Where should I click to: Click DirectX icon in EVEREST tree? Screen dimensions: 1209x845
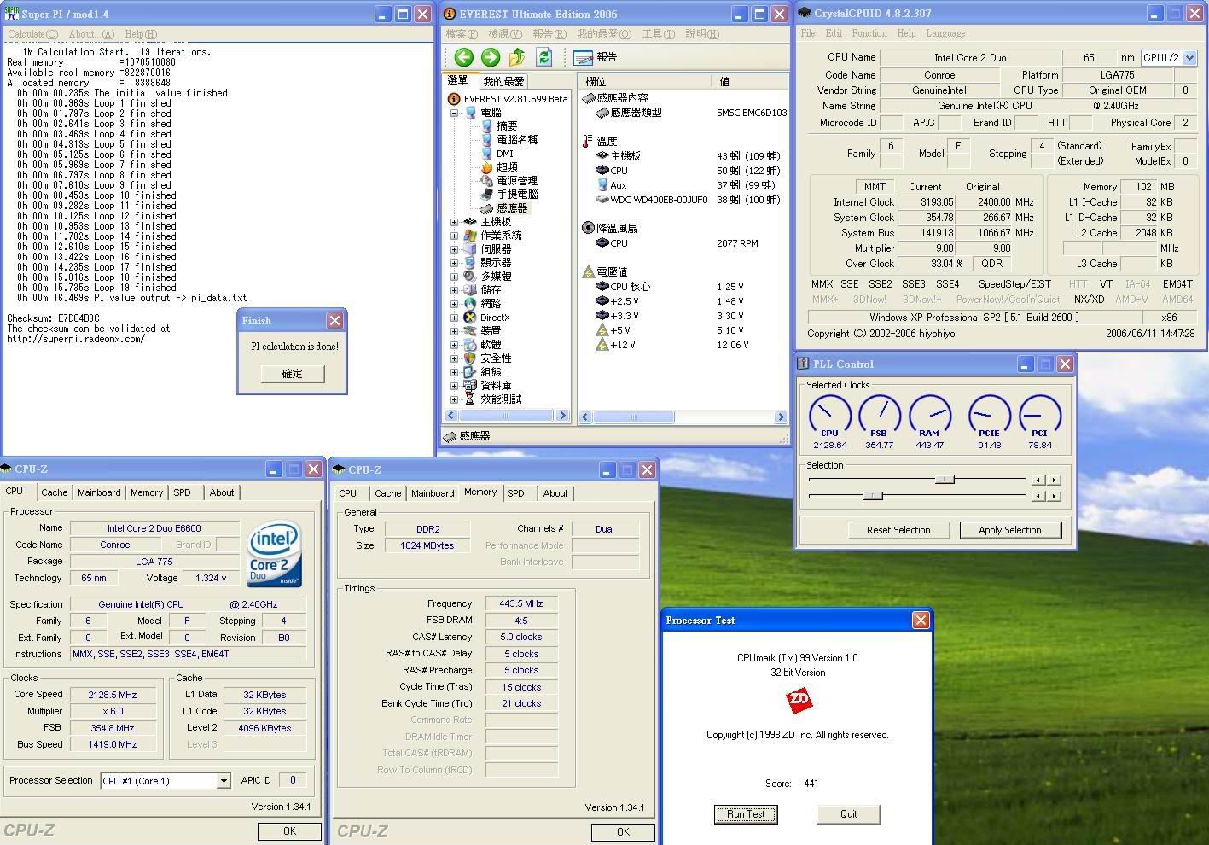pos(469,318)
